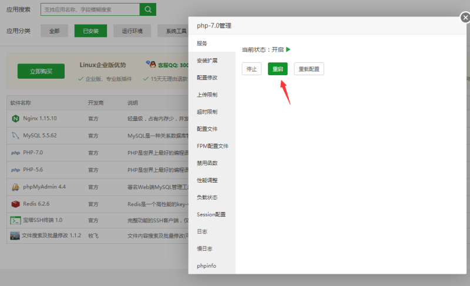This screenshot has height=286, width=470.
Task: Click the MySQL icon in software list
Action: (x=15, y=136)
